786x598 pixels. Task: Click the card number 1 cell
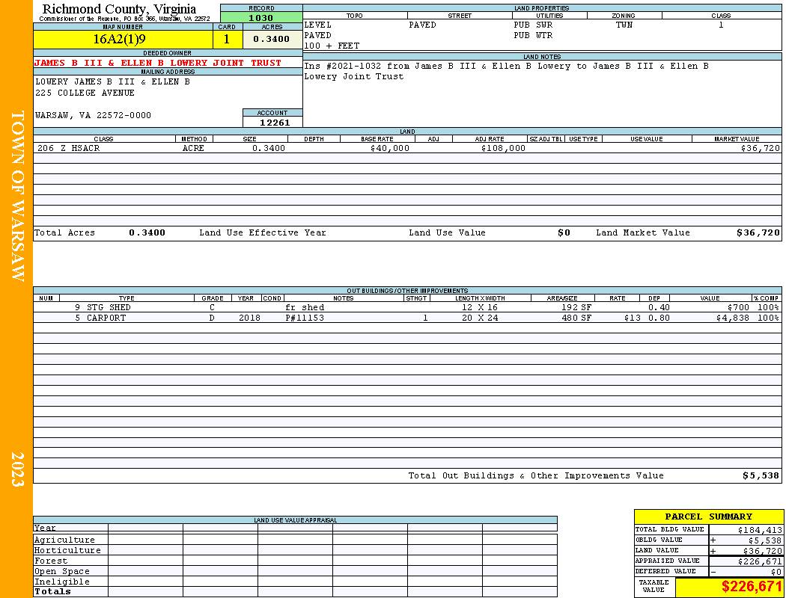(x=228, y=39)
